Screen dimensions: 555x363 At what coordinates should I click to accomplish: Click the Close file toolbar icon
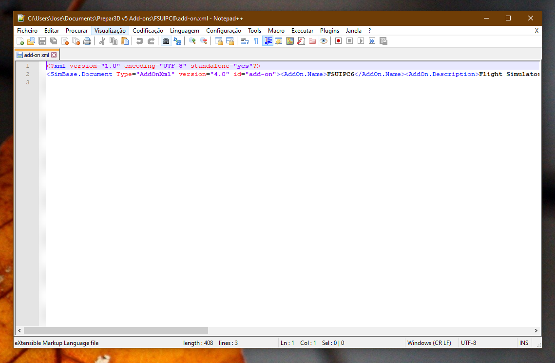[x=65, y=41]
